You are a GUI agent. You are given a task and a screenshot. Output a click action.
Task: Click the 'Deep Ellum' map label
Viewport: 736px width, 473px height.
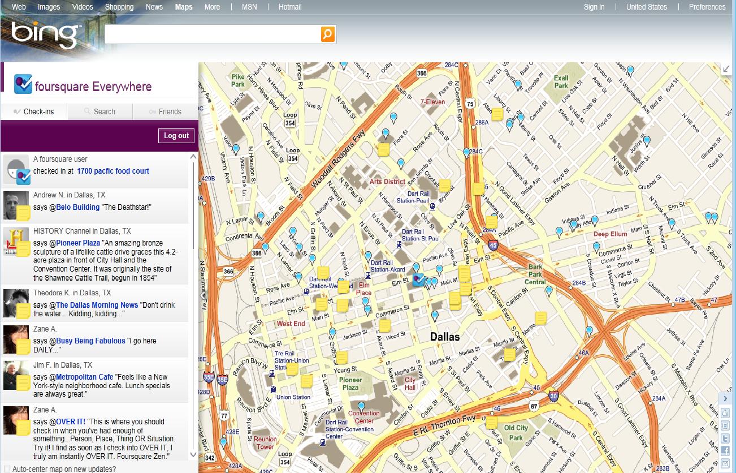click(610, 234)
